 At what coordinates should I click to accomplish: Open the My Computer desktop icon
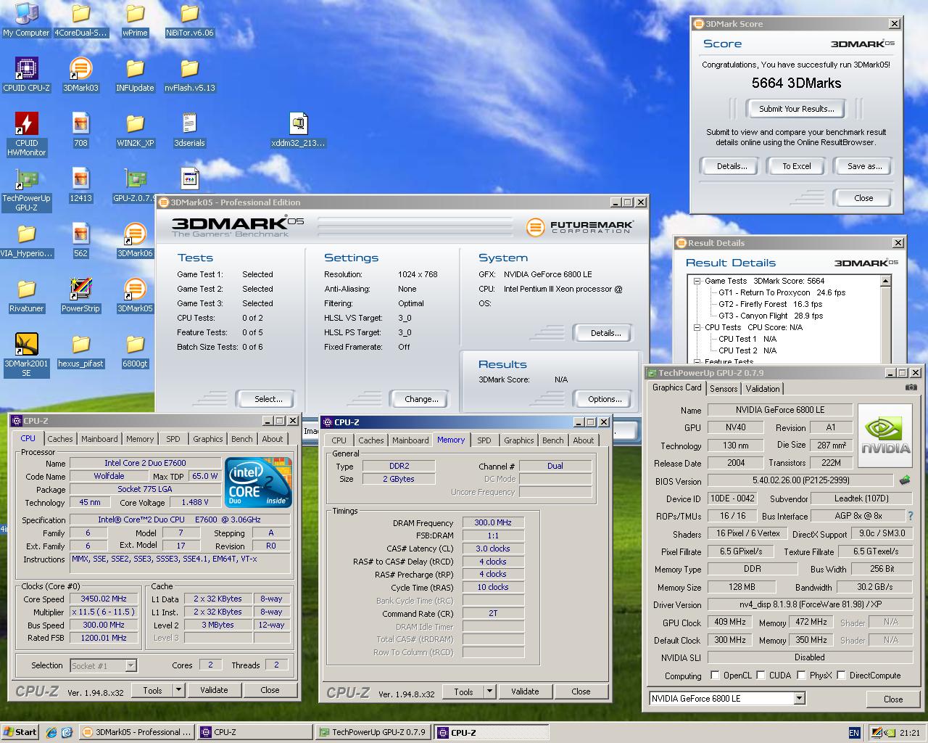[x=26, y=20]
